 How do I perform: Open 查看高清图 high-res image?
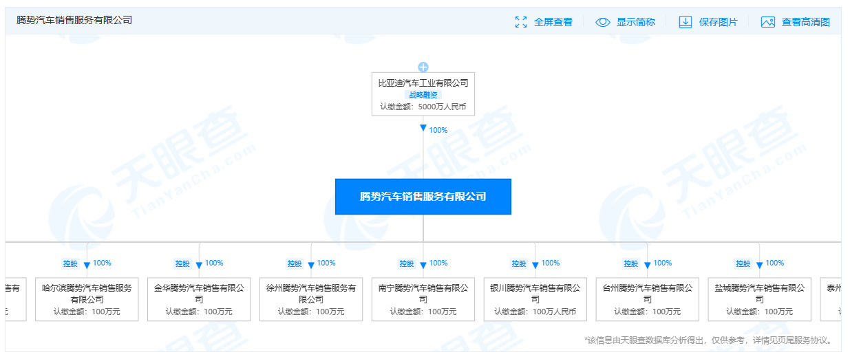806,22
